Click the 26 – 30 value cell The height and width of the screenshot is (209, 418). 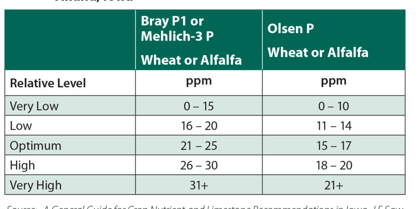pos(199,166)
